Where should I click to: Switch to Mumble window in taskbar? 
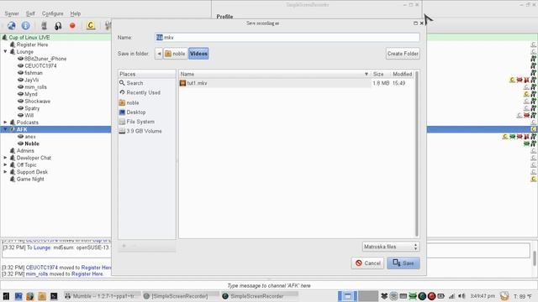pos(103,296)
